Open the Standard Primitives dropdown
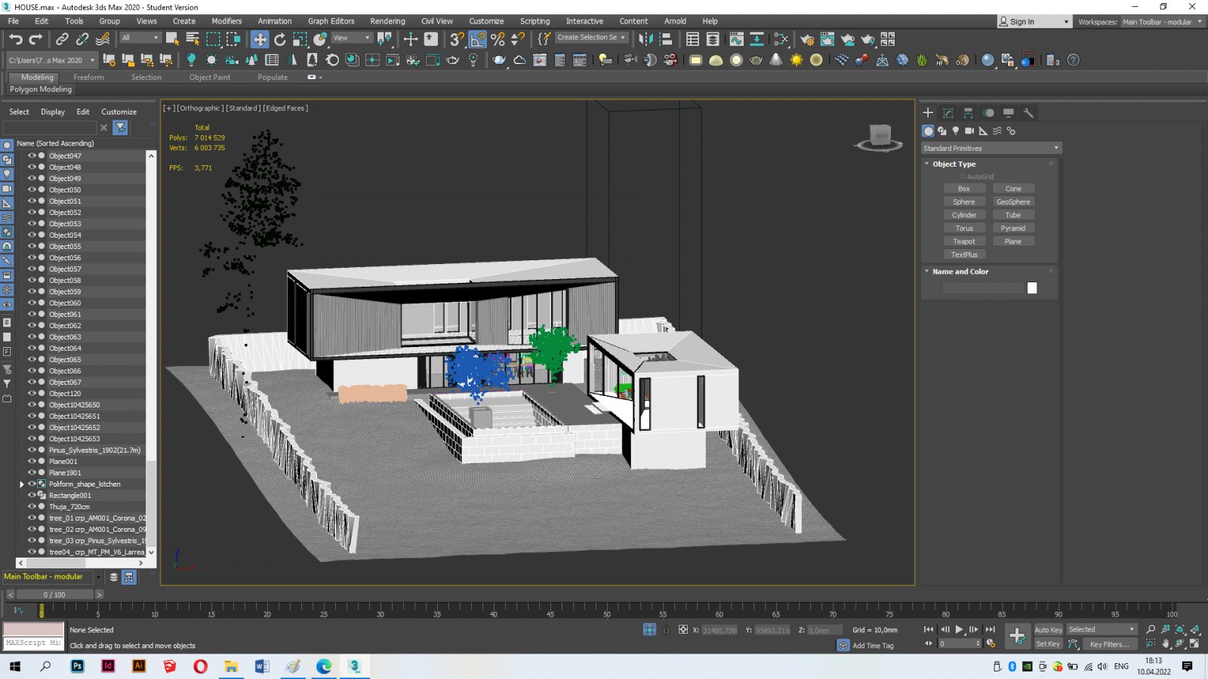This screenshot has width=1208, height=679. [991, 148]
